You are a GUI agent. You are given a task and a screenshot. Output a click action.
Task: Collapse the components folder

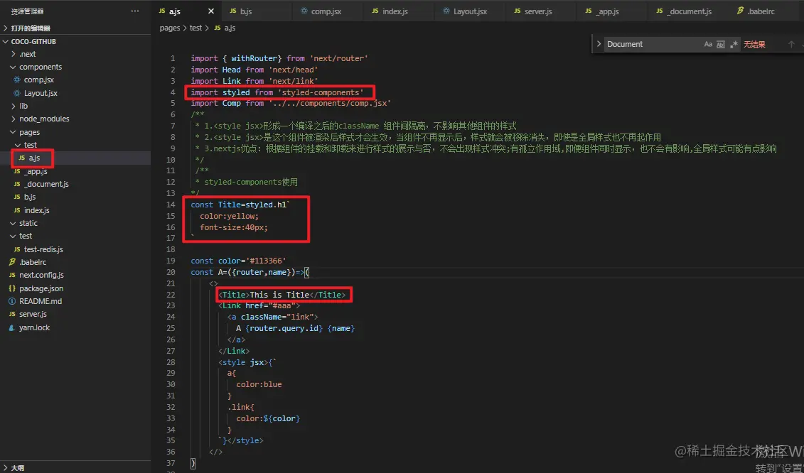point(76,67)
